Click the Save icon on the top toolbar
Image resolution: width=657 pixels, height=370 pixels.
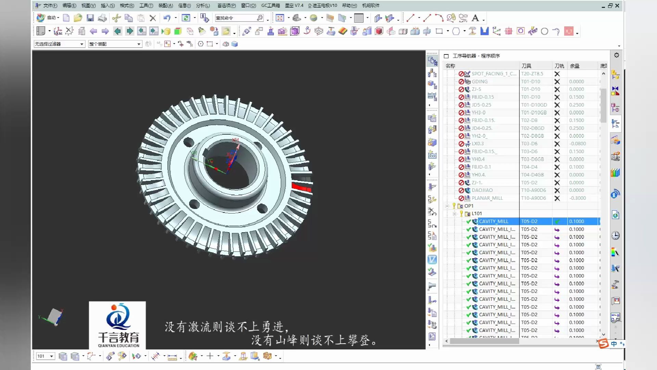[x=90, y=18]
